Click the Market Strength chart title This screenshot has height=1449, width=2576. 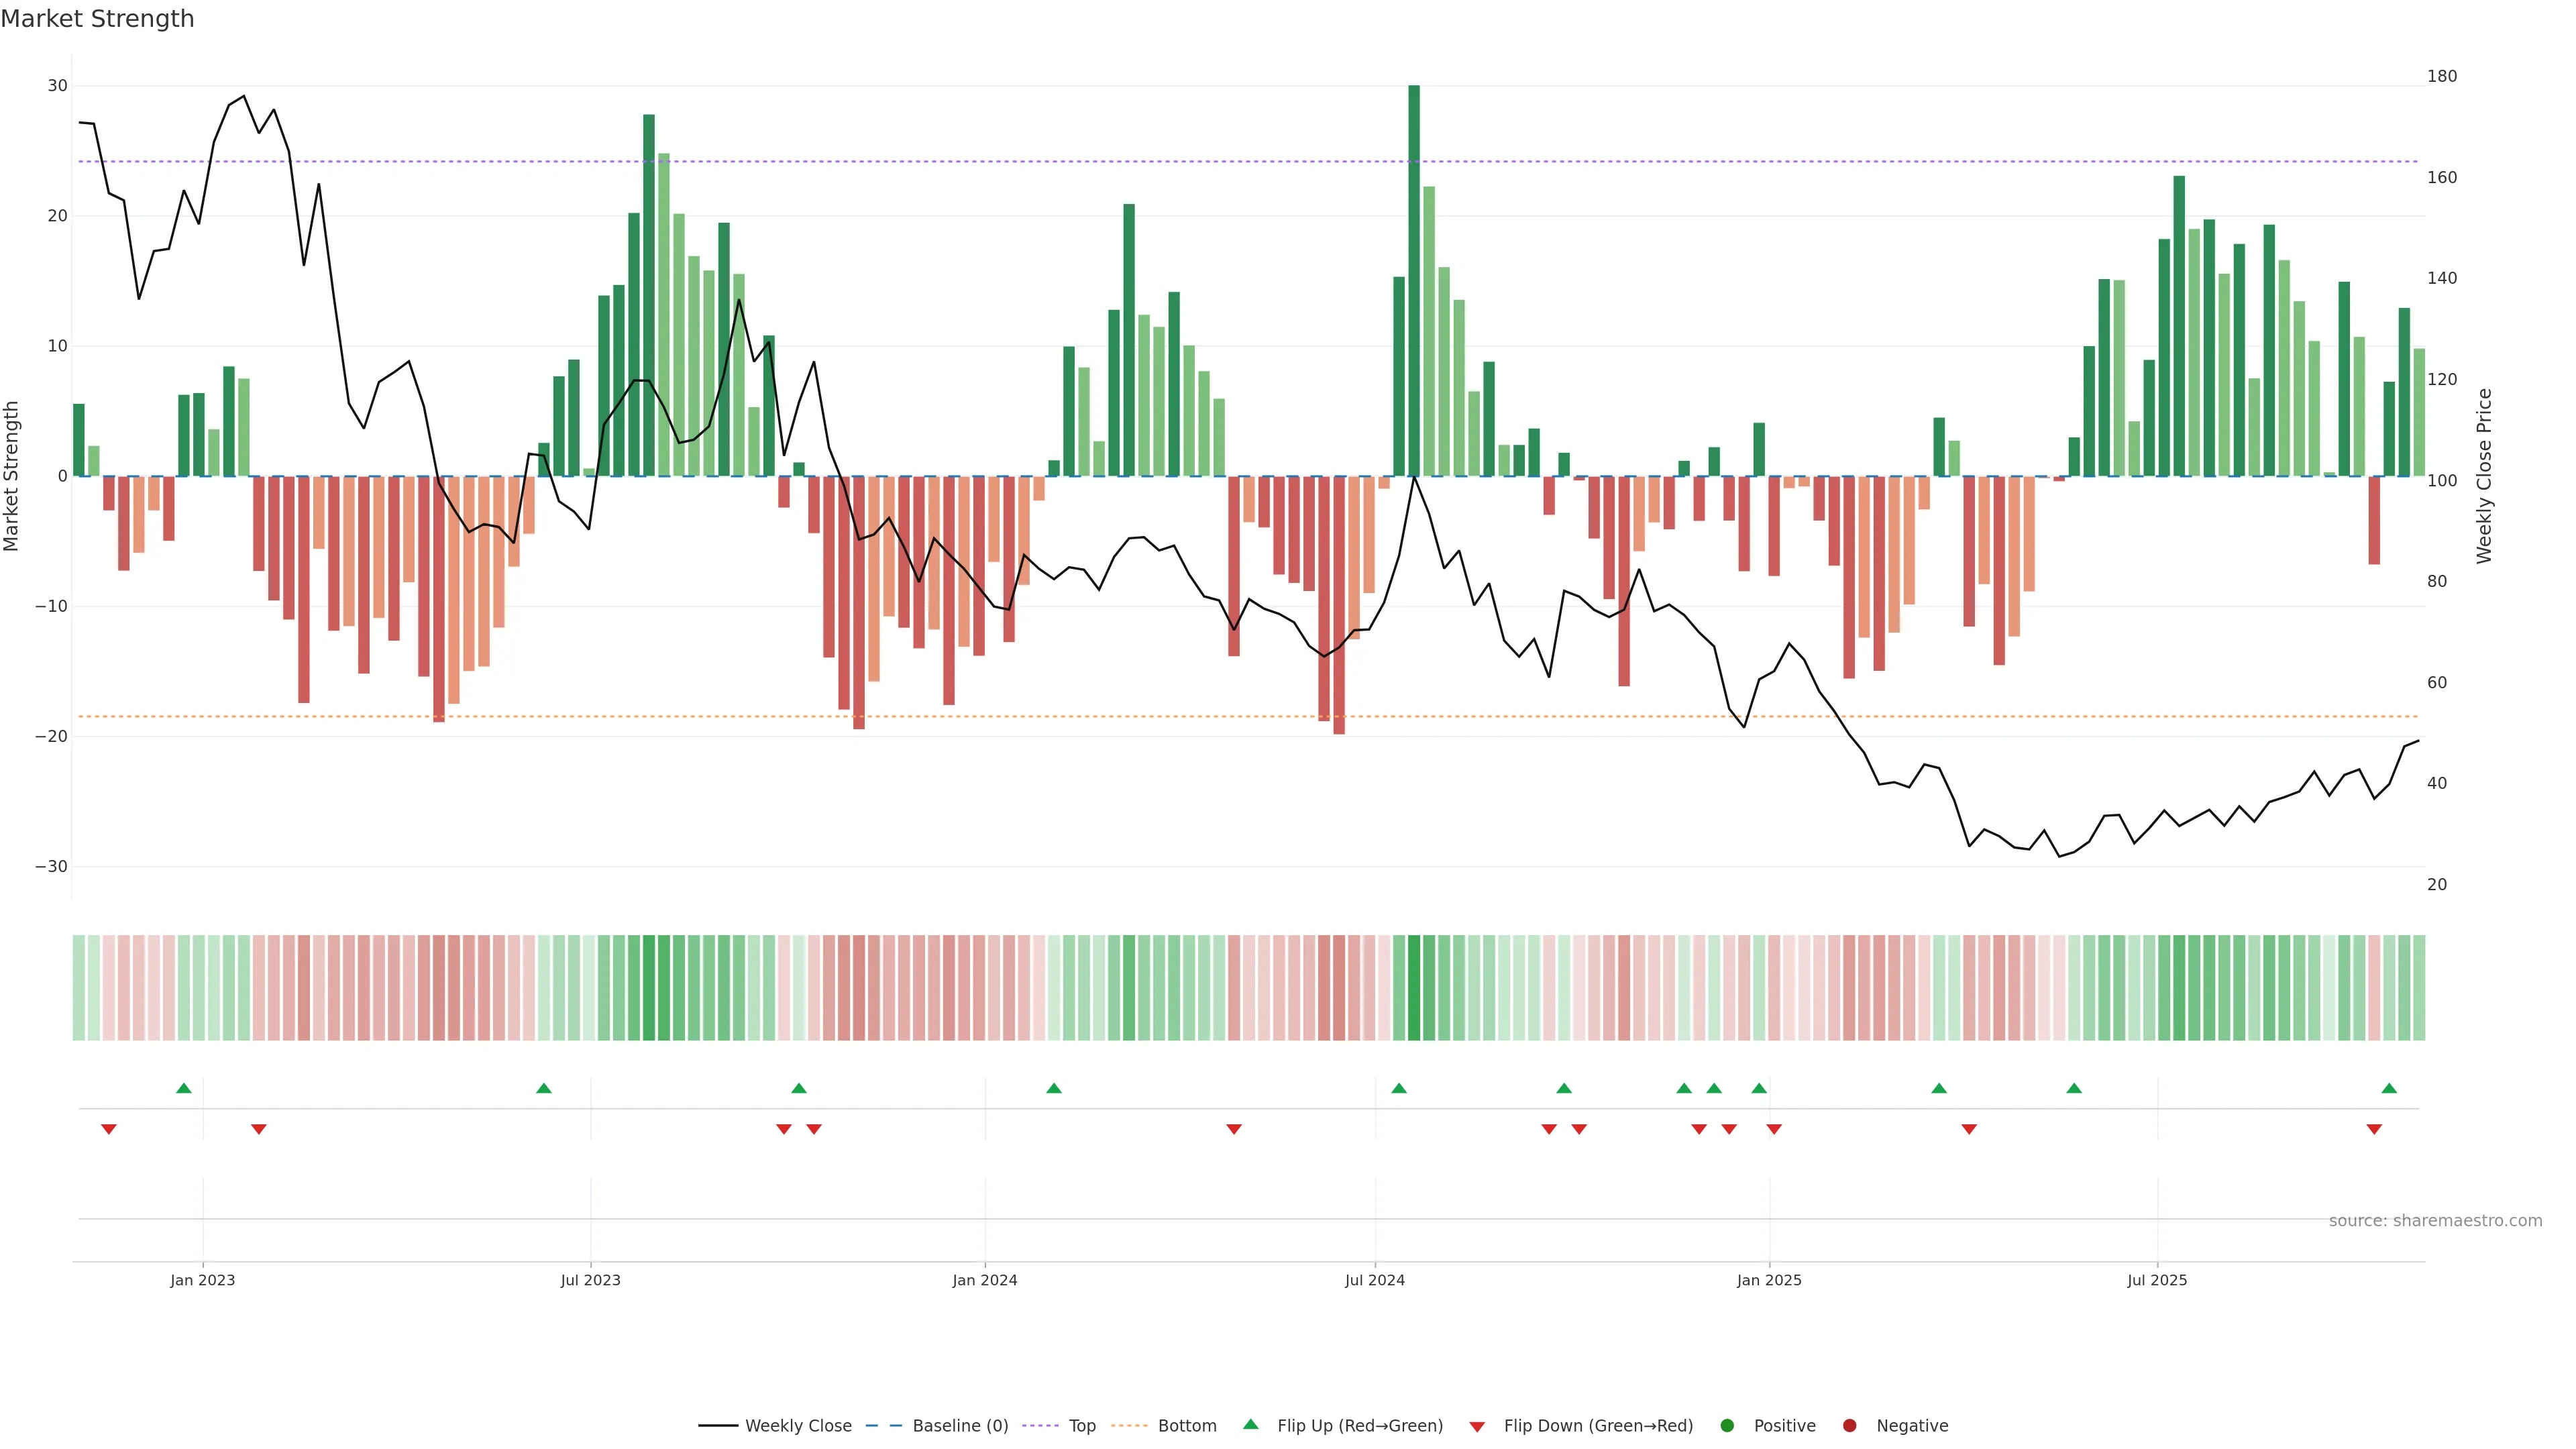[97, 19]
